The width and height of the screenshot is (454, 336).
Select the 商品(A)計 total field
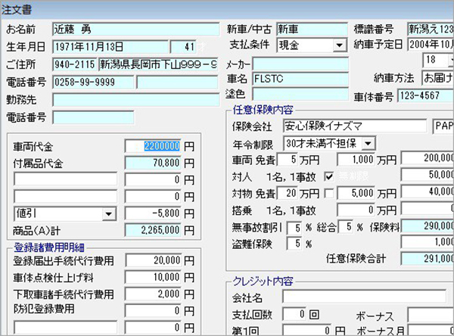pyautogui.click(x=153, y=231)
